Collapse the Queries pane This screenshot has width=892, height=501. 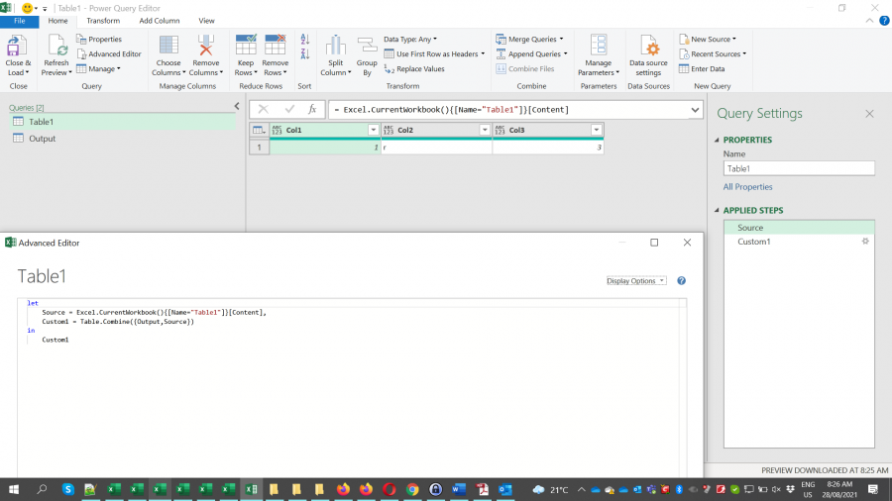pos(237,106)
